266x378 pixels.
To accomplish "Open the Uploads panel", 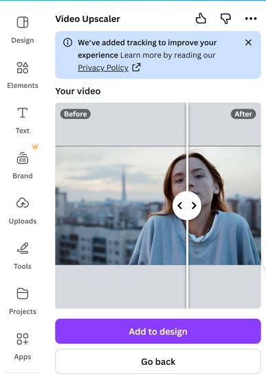I will 23,211.
